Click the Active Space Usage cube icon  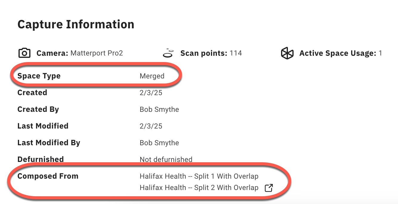[287, 53]
